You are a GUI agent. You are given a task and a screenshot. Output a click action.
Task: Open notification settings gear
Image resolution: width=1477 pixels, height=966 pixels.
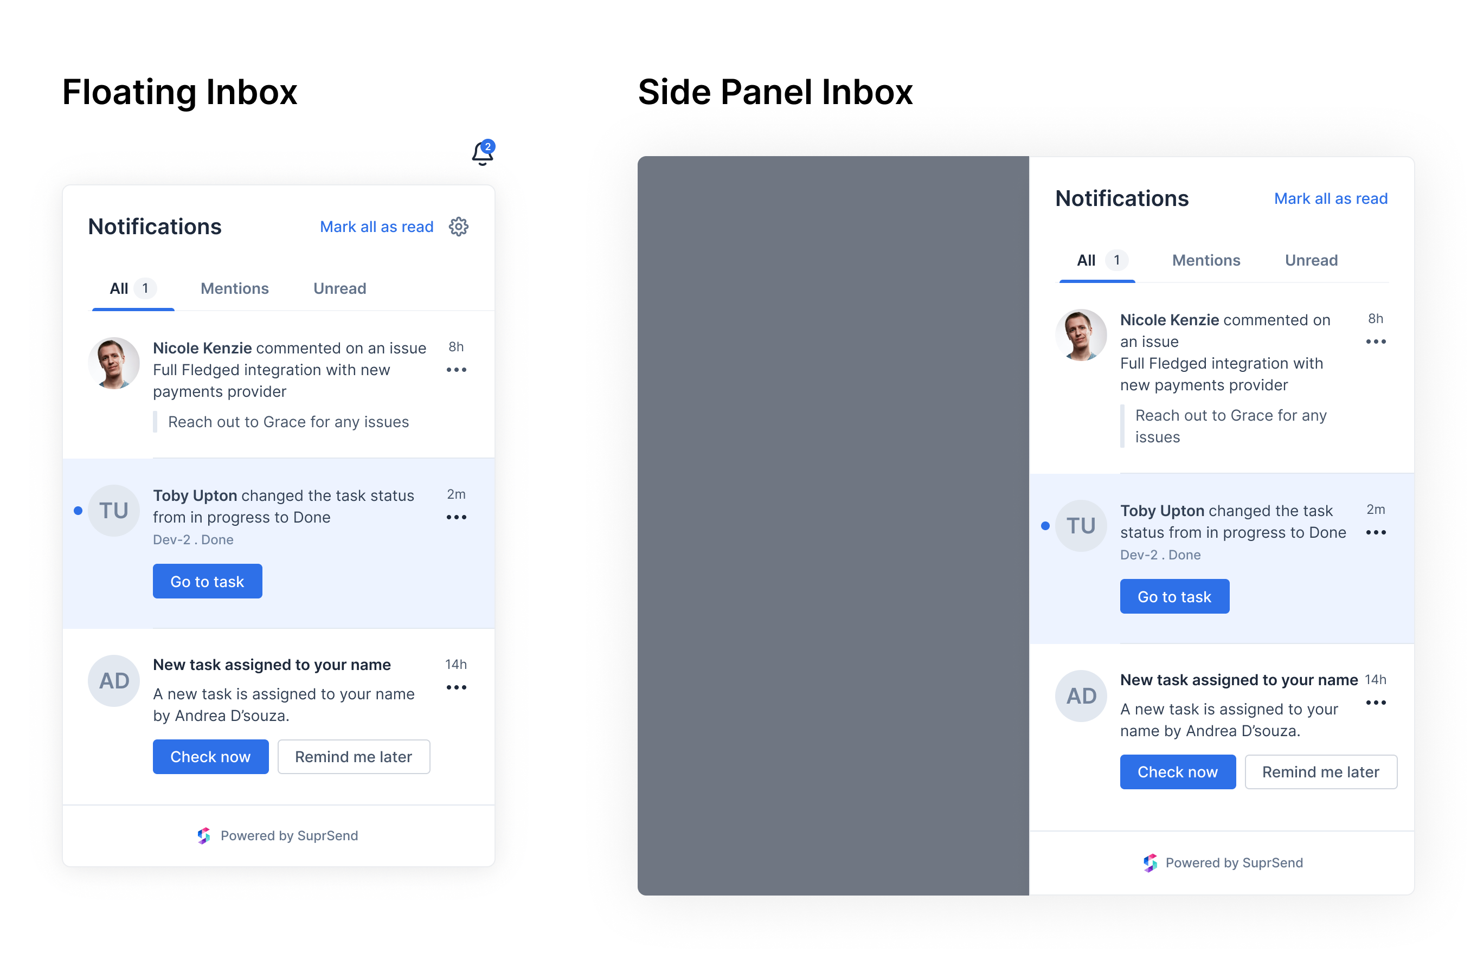tap(458, 227)
